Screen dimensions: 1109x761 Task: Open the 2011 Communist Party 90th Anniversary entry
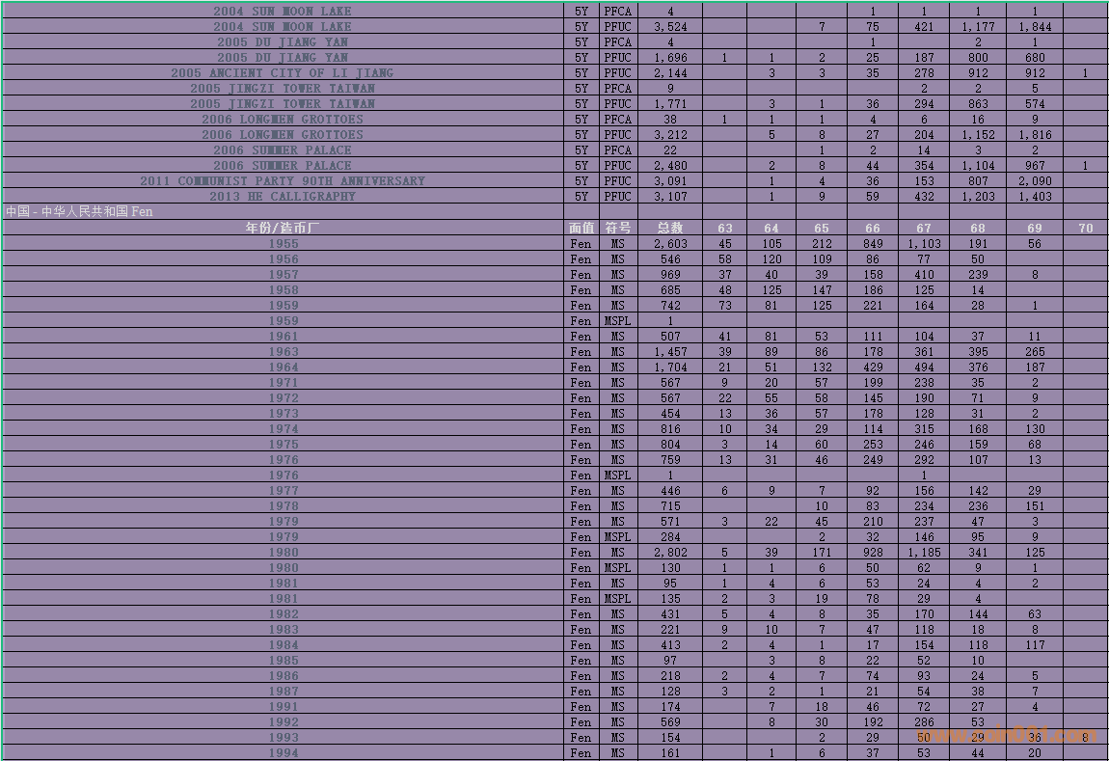(282, 181)
